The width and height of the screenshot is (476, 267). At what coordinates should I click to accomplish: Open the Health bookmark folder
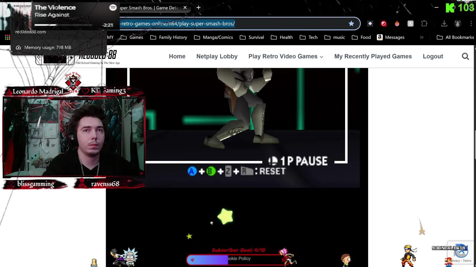pos(282,37)
